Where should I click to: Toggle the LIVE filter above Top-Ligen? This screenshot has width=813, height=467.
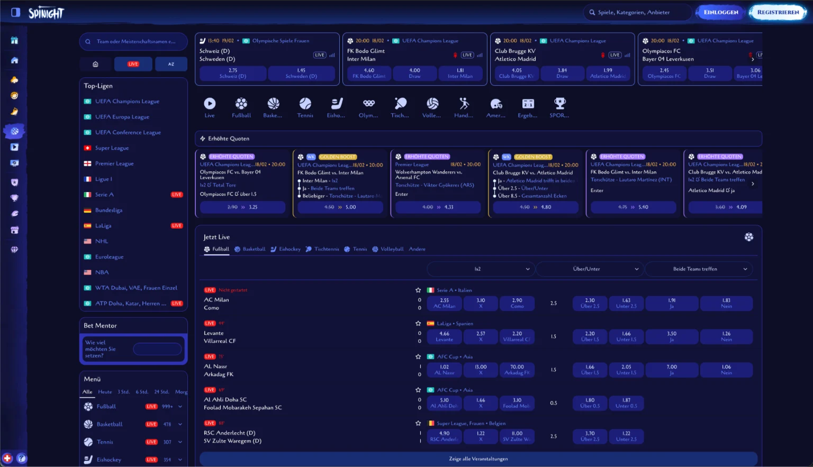pyautogui.click(x=133, y=63)
